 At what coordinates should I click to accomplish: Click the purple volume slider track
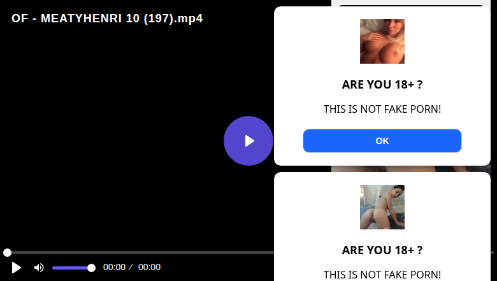(x=71, y=268)
